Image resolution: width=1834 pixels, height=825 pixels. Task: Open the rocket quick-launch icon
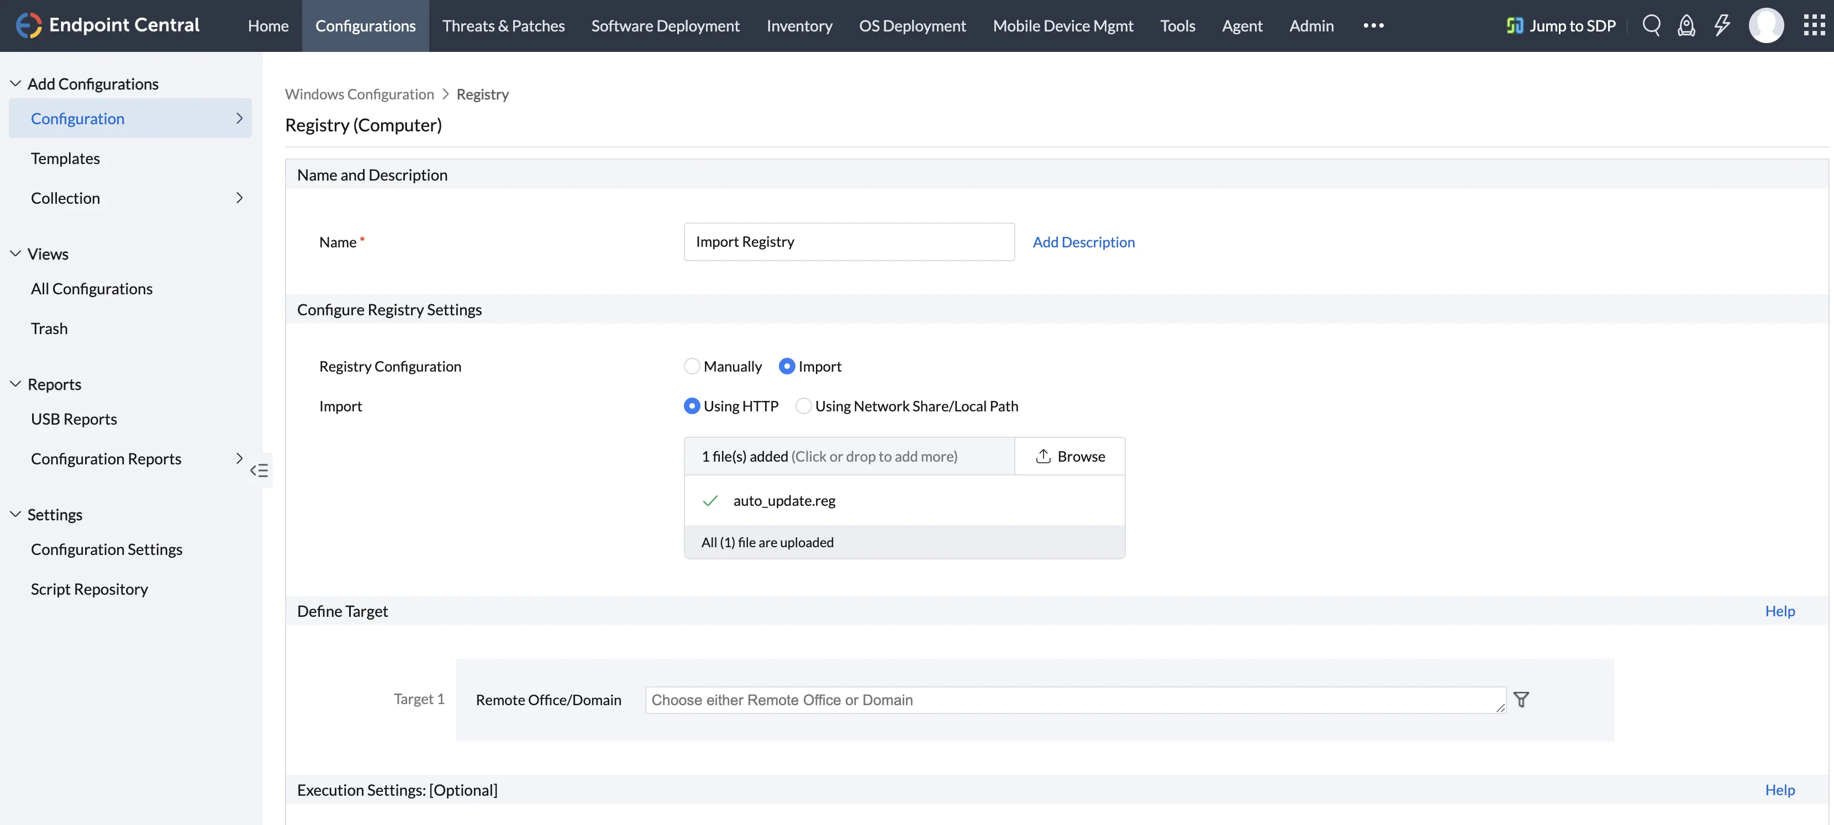click(x=1686, y=25)
